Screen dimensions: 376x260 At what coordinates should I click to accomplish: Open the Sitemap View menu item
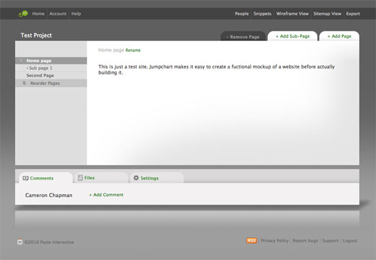(x=327, y=14)
